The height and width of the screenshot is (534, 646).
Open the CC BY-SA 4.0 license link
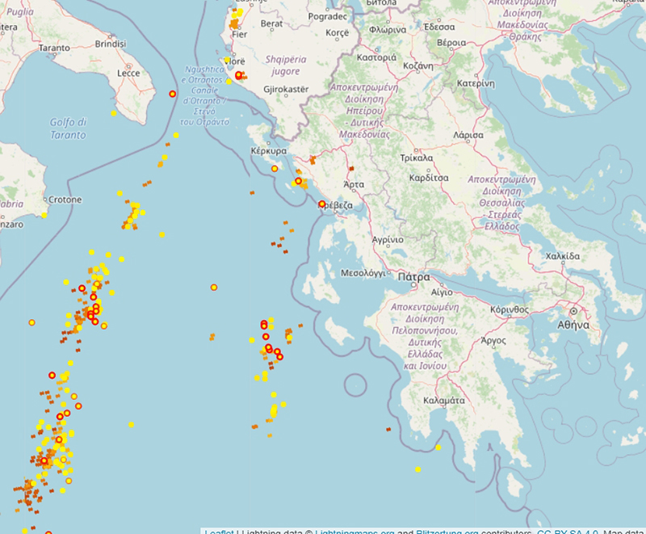pos(568,532)
